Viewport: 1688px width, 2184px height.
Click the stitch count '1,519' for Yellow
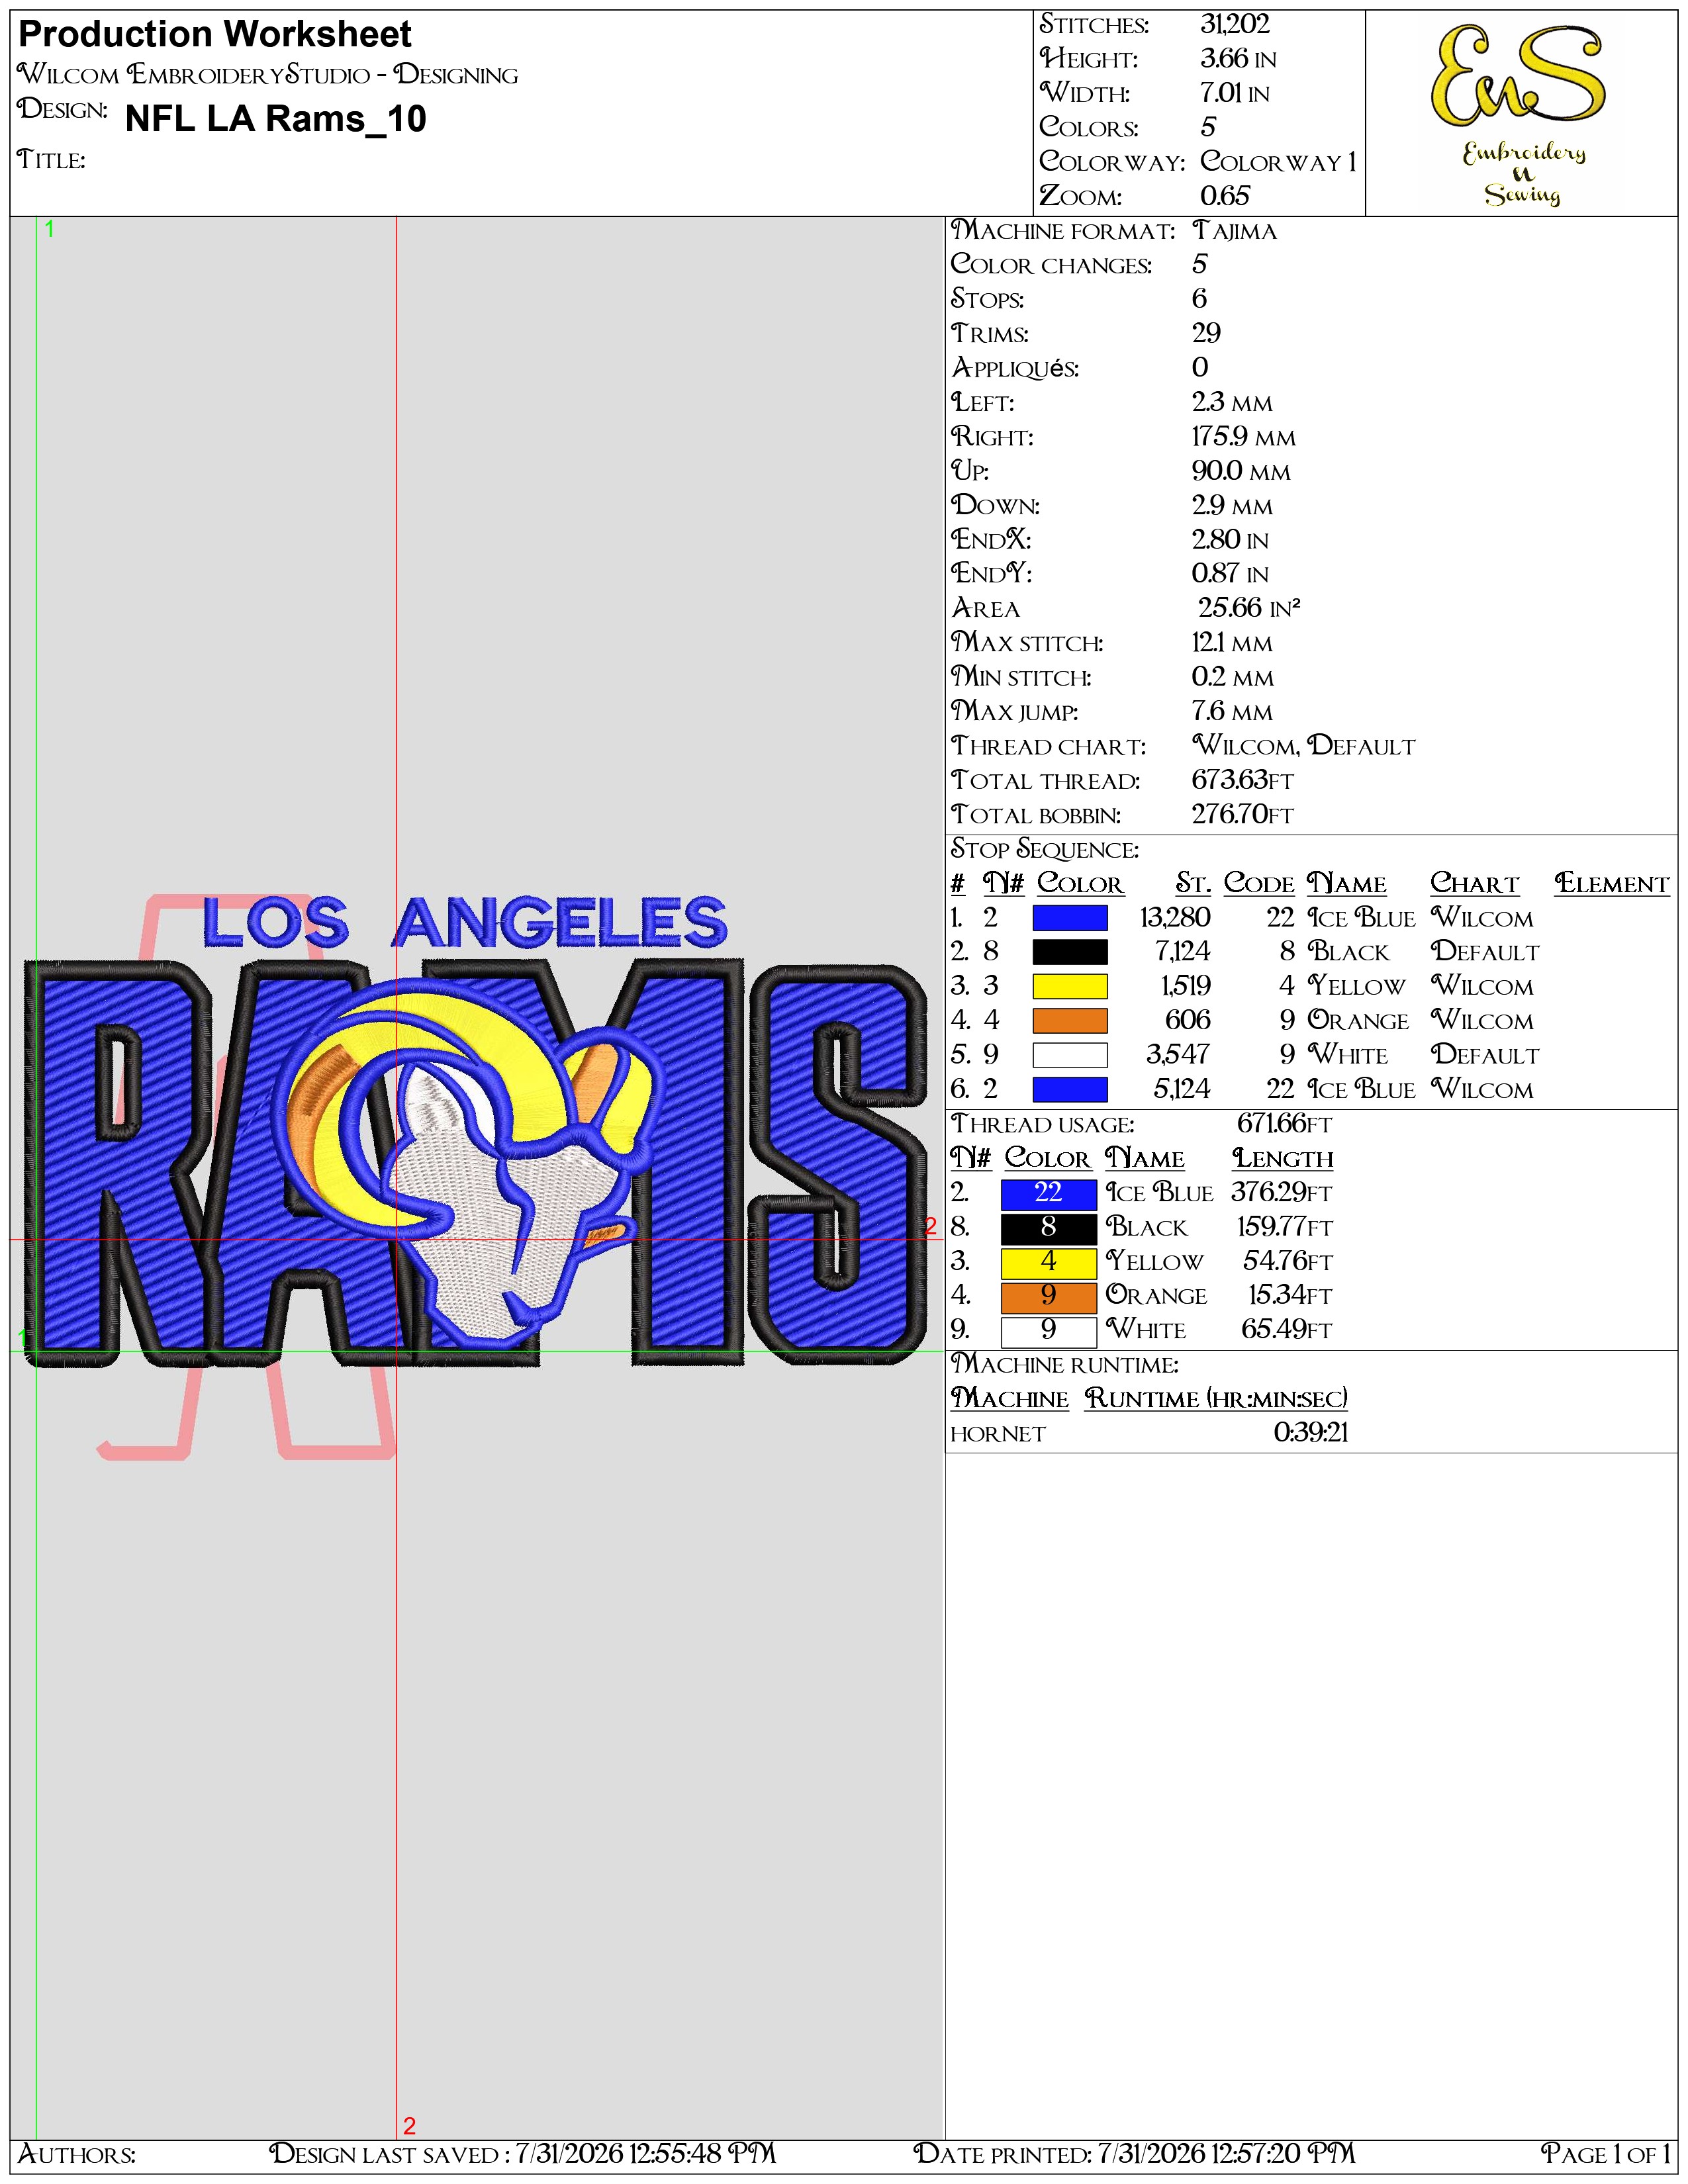click(x=1185, y=986)
